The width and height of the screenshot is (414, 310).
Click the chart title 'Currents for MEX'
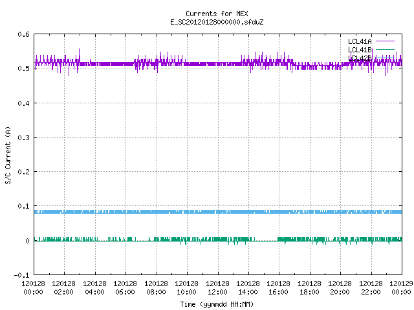tap(217, 14)
